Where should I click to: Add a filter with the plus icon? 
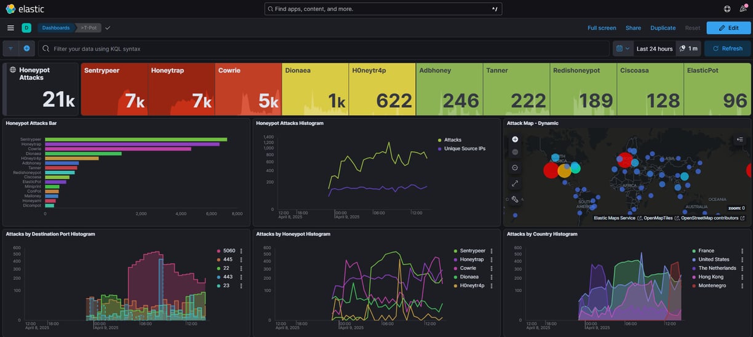pyautogui.click(x=26, y=49)
